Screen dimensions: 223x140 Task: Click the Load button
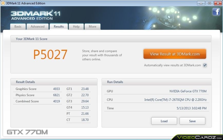pyautogui.click(x=164, y=121)
